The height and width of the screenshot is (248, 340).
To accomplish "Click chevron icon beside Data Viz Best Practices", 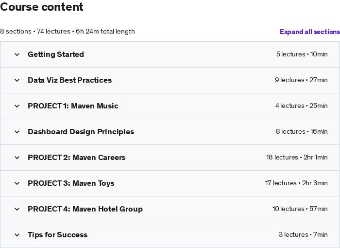I will click(x=17, y=80).
